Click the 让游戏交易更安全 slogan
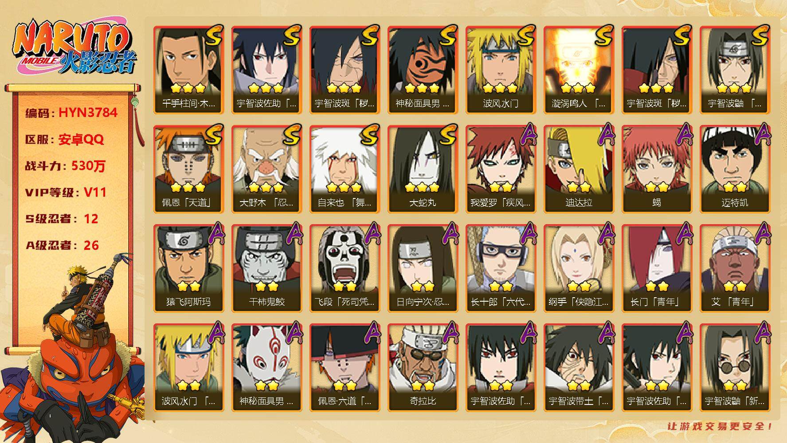The height and width of the screenshot is (443, 787). 720,426
